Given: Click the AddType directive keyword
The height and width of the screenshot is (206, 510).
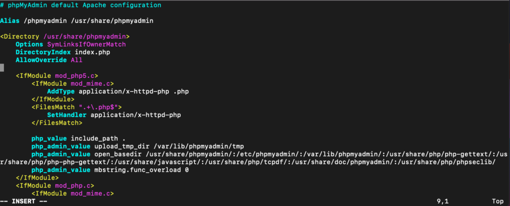Looking at the screenshot, I should [61, 91].
